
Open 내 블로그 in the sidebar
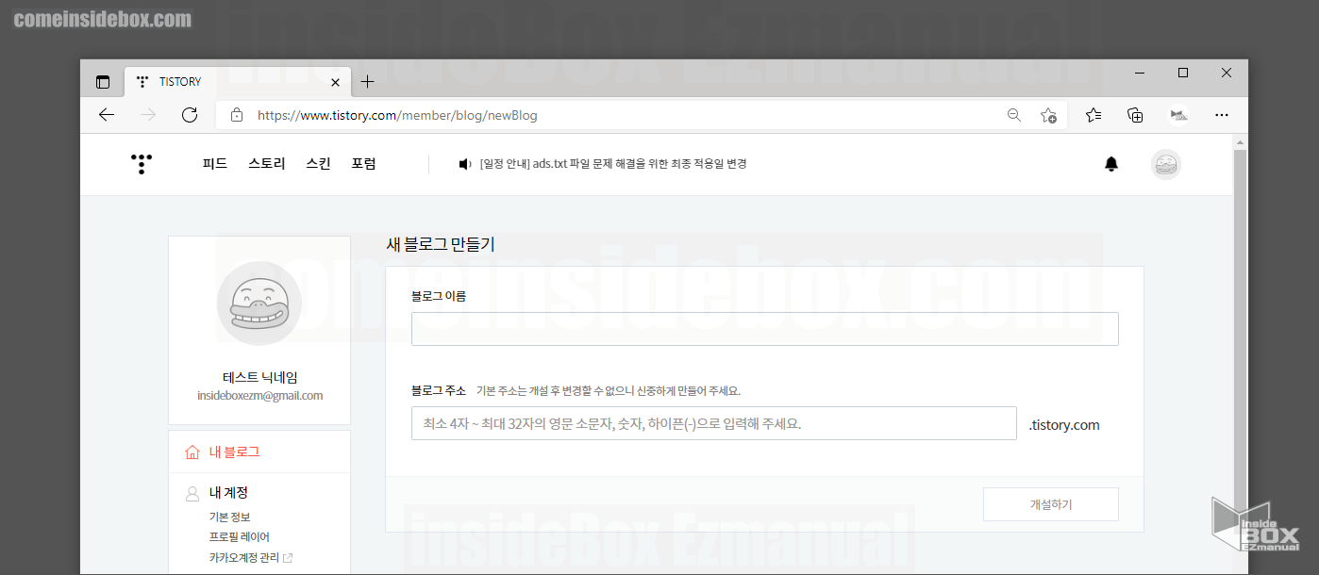pos(234,452)
